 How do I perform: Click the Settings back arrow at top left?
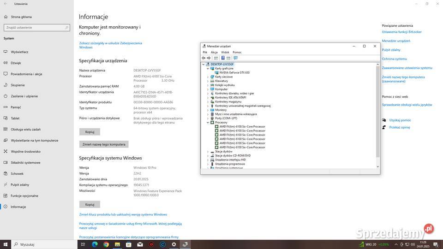pyautogui.click(x=6, y=4)
